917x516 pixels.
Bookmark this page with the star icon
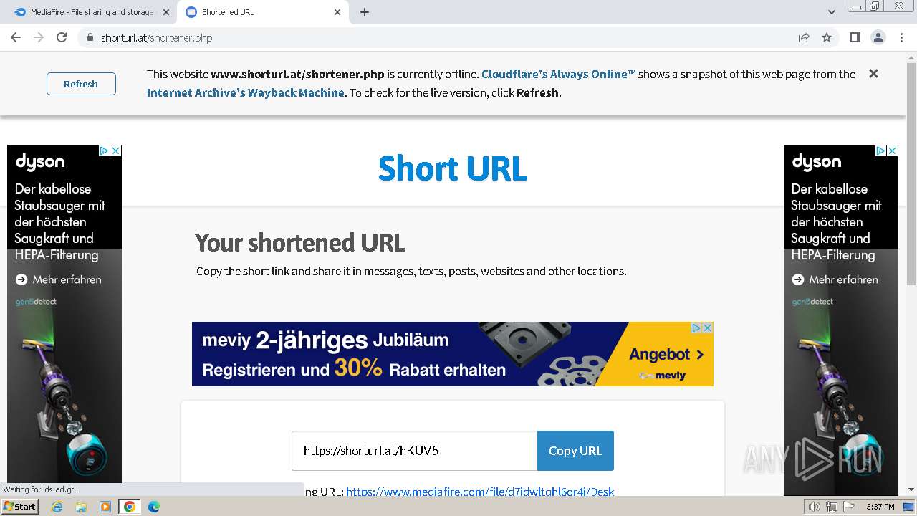pyautogui.click(x=827, y=37)
